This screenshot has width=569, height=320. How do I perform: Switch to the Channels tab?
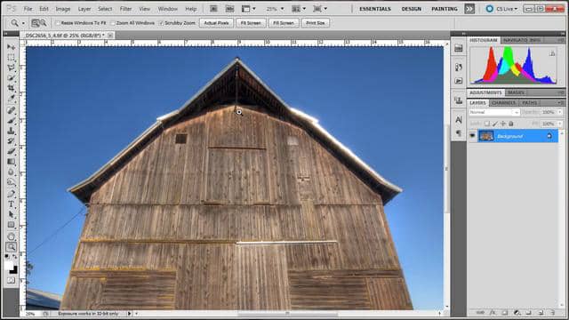(503, 103)
